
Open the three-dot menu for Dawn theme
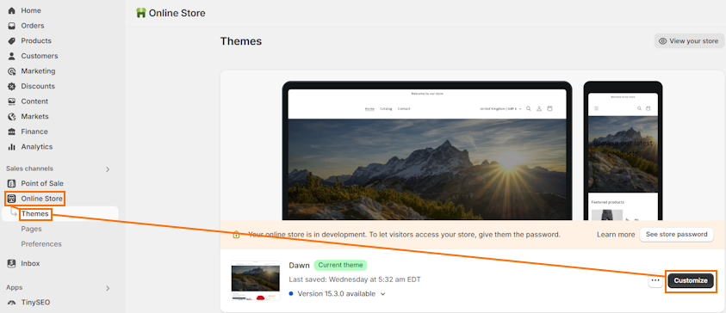(x=655, y=280)
